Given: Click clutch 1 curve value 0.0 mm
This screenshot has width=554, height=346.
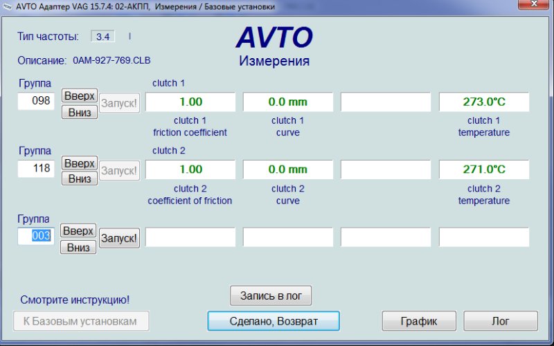Looking at the screenshot, I should [x=288, y=102].
